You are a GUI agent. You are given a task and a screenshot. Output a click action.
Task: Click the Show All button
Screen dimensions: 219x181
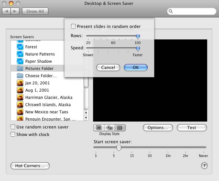coord(35,11)
